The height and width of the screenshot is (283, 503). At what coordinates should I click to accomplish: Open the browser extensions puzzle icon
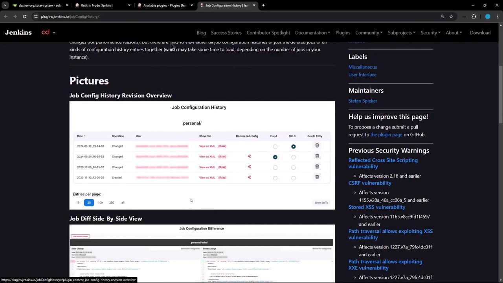[x=474, y=17]
